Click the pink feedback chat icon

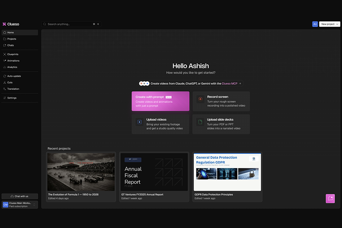(x=330, y=198)
